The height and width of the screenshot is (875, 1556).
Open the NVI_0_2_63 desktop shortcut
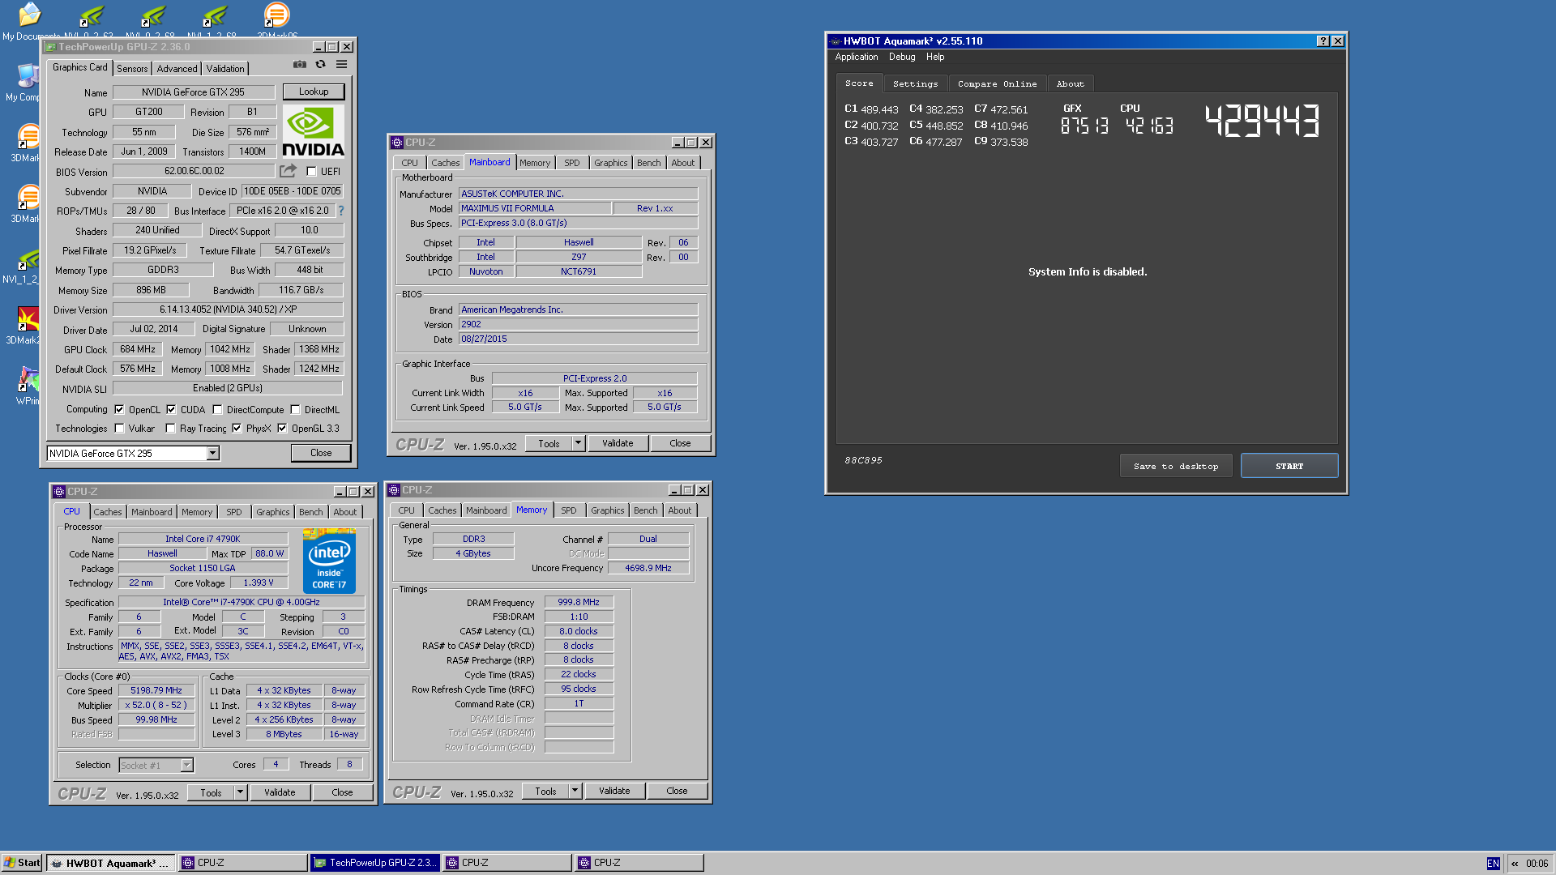[x=91, y=15]
